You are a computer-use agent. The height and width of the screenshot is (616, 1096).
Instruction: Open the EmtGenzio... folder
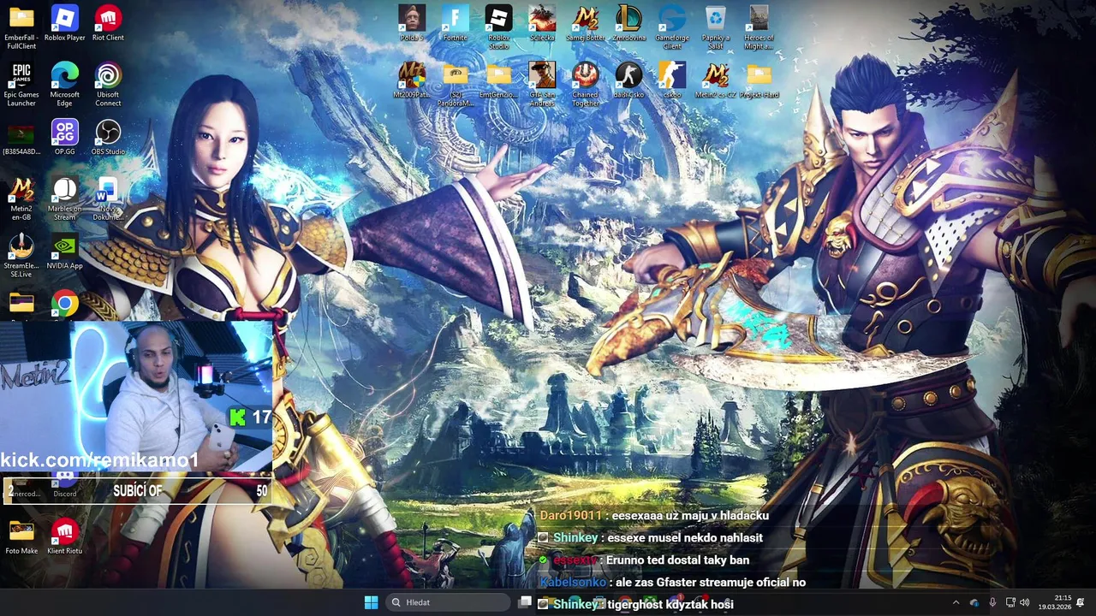click(498, 80)
